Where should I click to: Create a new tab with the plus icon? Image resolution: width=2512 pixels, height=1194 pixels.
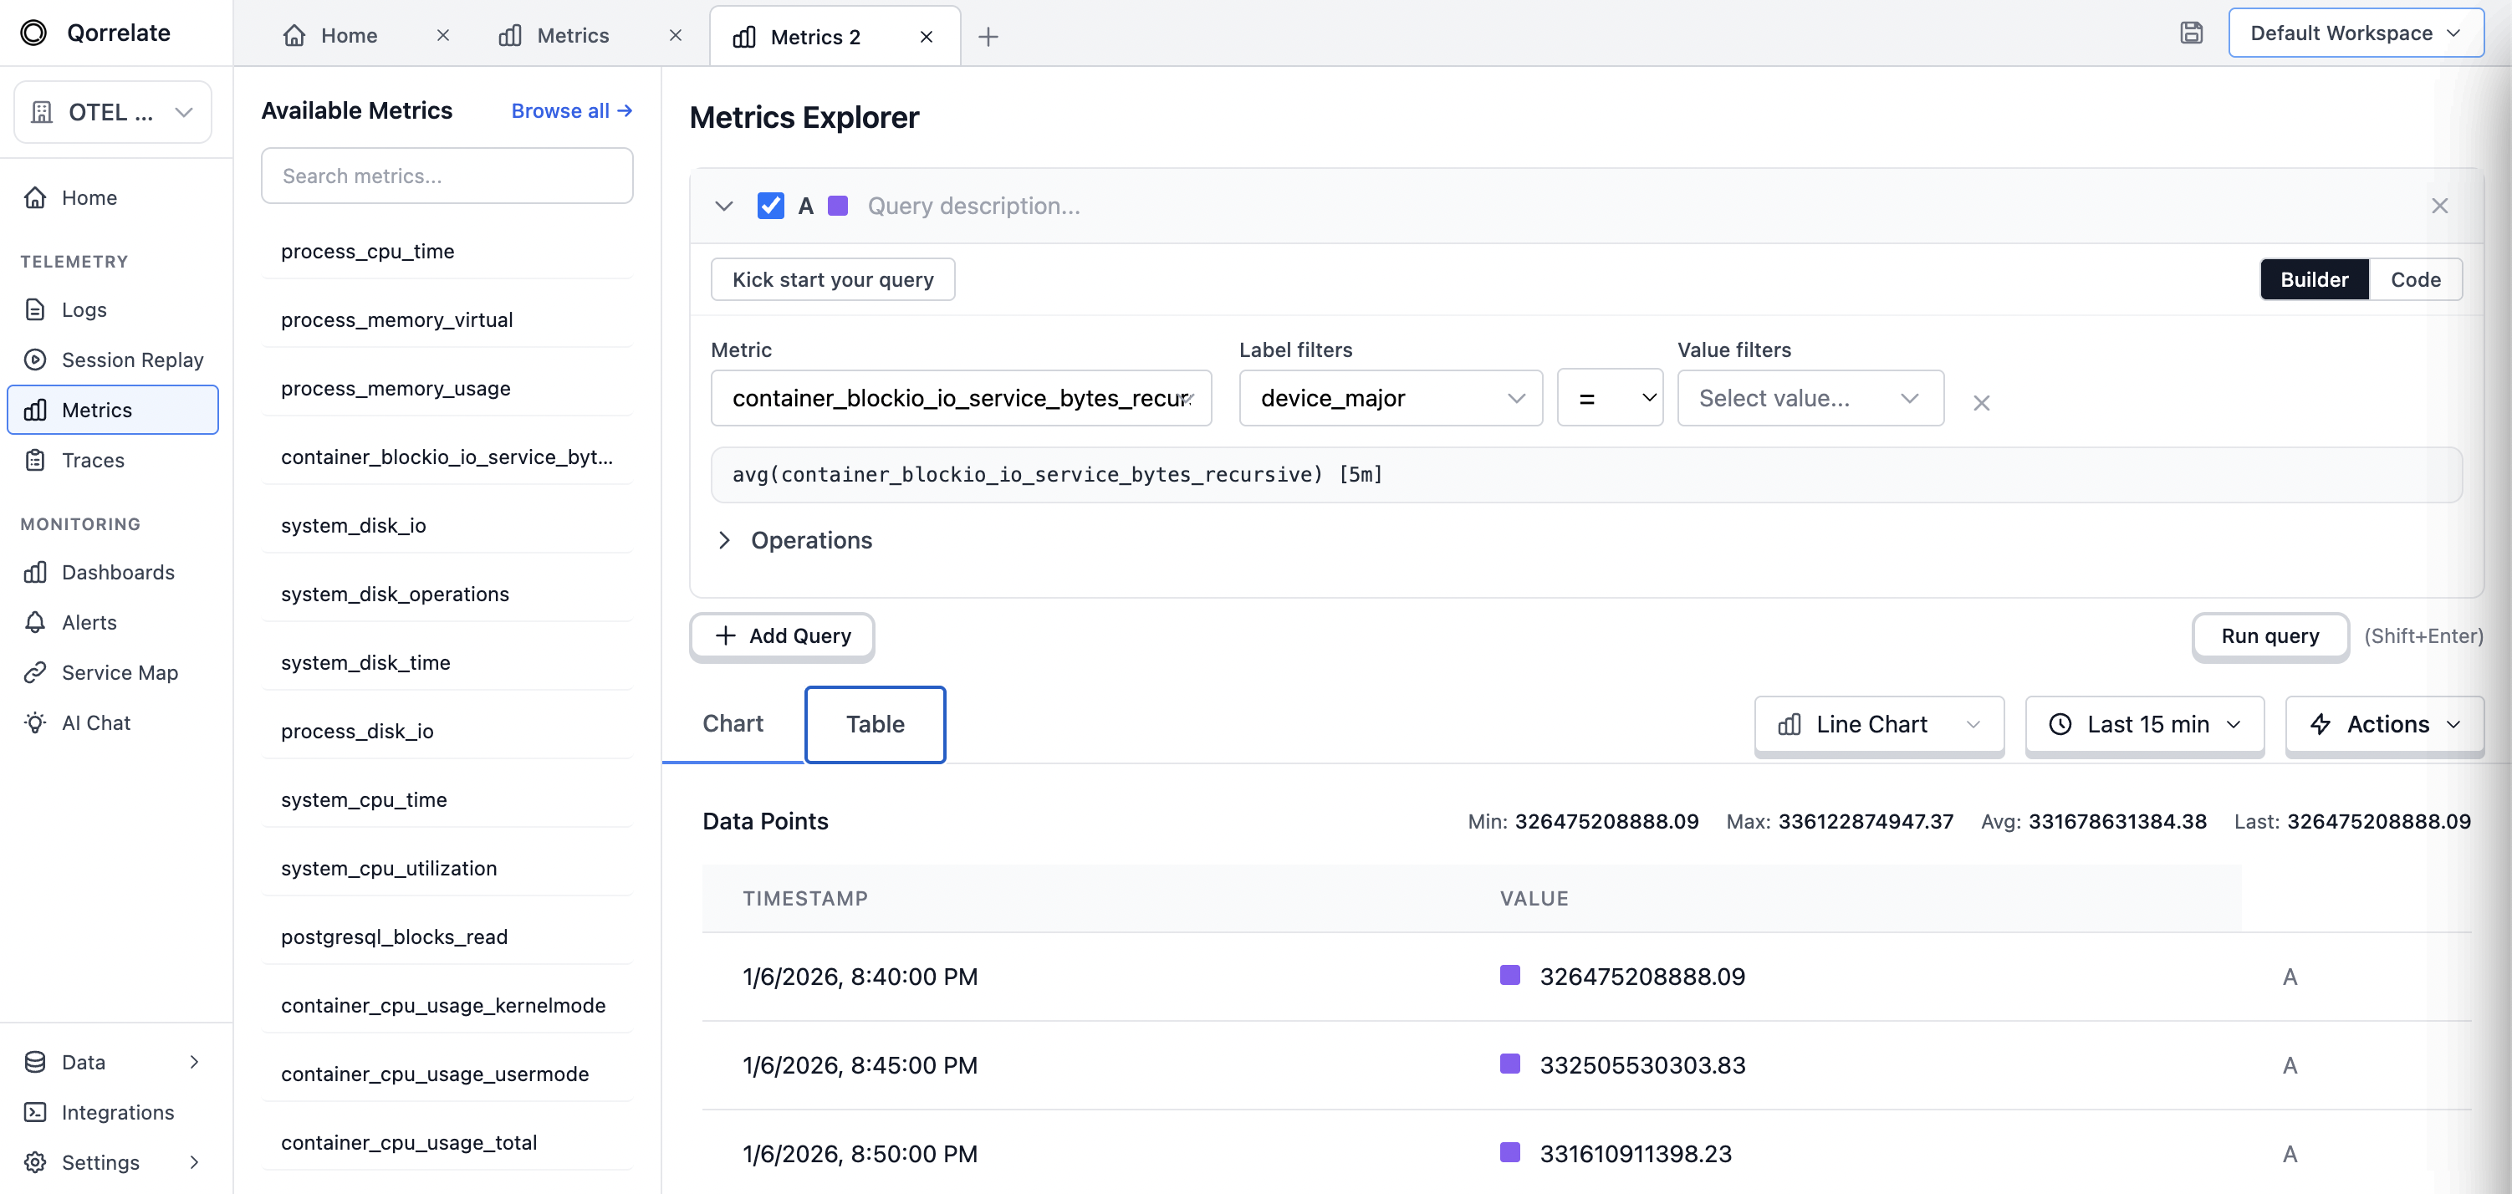click(988, 36)
